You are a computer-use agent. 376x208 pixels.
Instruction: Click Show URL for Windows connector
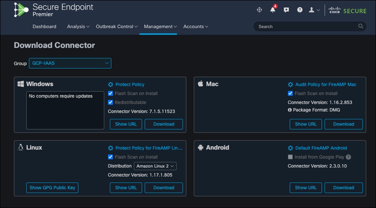point(126,124)
